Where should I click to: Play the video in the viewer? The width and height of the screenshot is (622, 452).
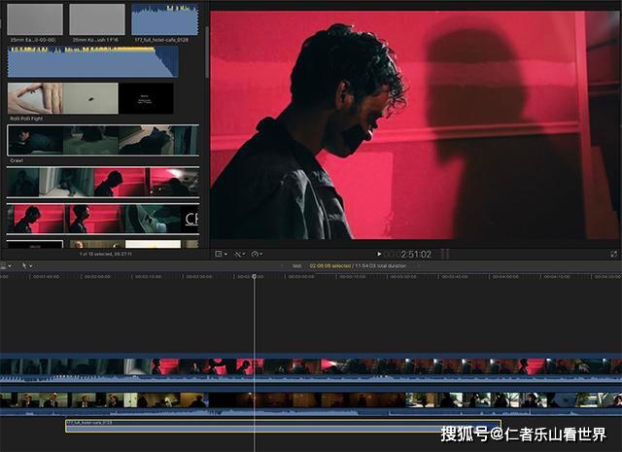(x=379, y=254)
